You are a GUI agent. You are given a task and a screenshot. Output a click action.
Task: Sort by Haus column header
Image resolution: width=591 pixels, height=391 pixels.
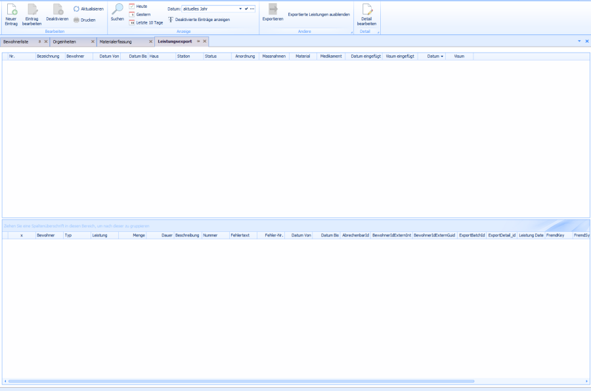[x=162, y=56]
